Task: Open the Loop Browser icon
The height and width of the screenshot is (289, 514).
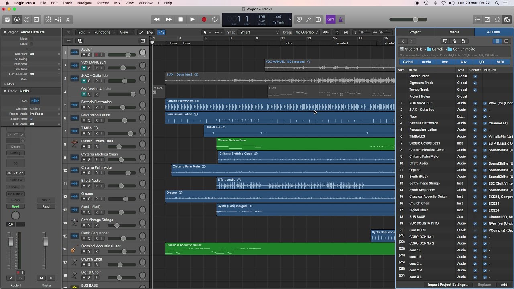Action: [x=497, y=19]
